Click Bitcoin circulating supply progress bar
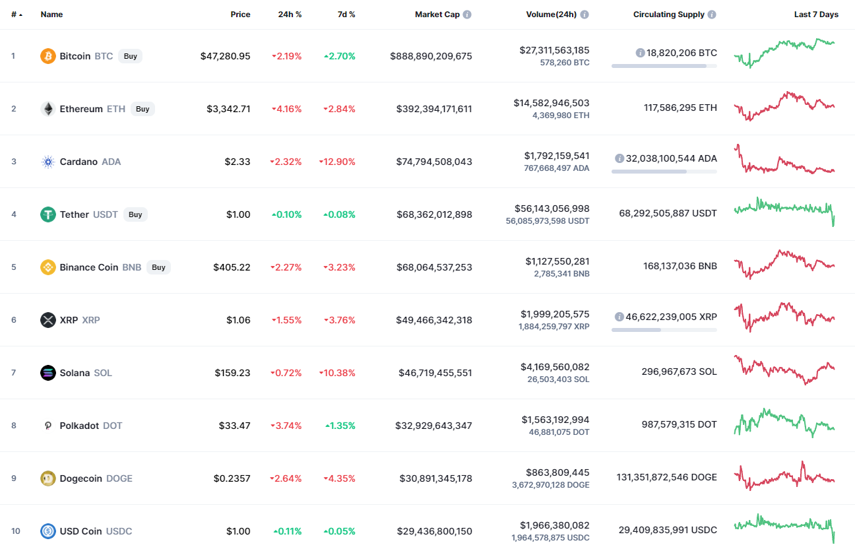The height and width of the screenshot is (553, 855). click(x=664, y=66)
